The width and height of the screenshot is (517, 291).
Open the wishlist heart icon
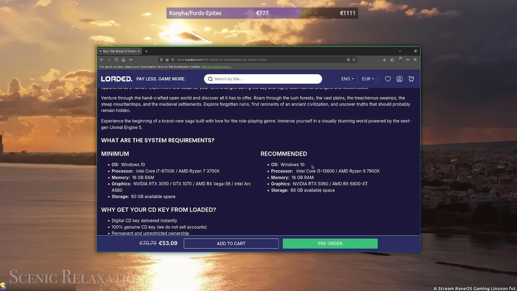(388, 79)
